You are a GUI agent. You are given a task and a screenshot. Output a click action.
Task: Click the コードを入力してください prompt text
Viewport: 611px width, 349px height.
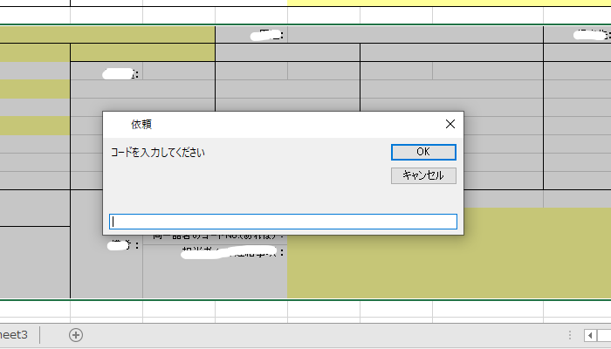[158, 153]
